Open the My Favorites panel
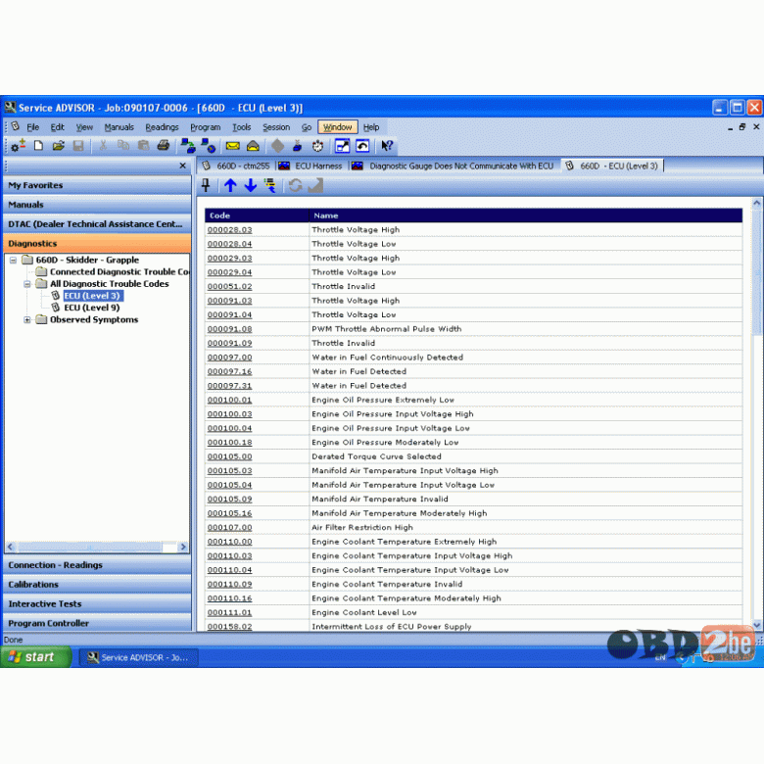764x764 pixels. (x=97, y=185)
